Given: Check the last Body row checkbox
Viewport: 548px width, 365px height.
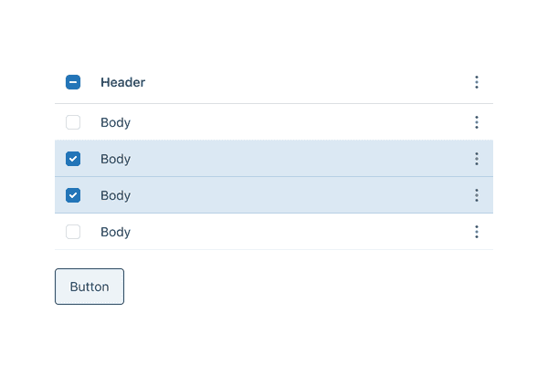Looking at the screenshot, I should [73, 232].
